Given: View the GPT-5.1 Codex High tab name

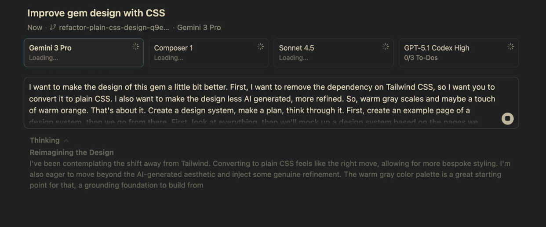Looking at the screenshot, I should [437, 48].
